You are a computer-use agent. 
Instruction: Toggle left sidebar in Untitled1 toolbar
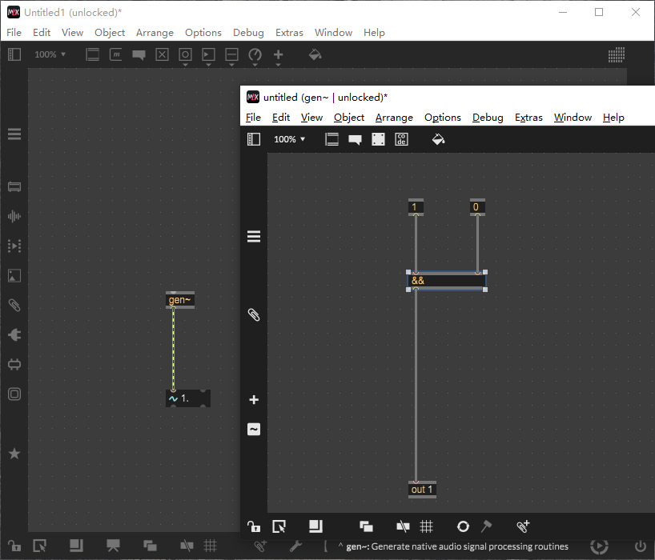14,54
